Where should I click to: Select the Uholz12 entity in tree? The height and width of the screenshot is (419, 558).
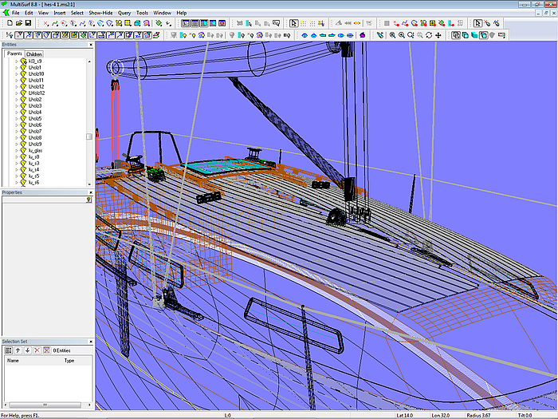37,86
